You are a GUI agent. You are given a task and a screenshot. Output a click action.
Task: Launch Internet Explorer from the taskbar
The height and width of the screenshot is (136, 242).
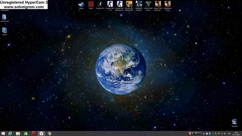[x=10, y=133]
